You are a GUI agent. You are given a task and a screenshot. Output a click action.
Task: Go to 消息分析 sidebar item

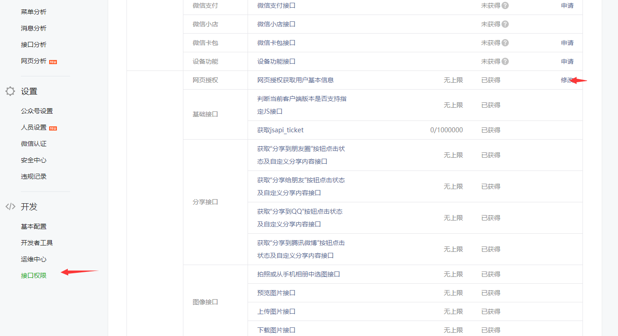34,28
